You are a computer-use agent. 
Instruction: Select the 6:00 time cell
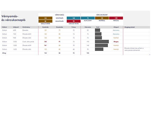coord(15,30)
